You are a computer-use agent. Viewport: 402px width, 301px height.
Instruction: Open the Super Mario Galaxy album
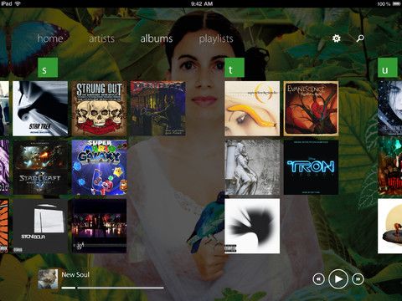pyautogui.click(x=99, y=167)
